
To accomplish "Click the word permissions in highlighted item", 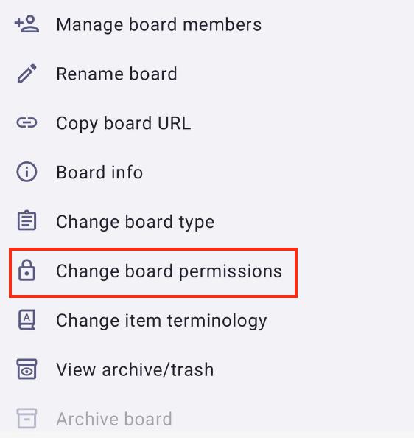I will [231, 272].
